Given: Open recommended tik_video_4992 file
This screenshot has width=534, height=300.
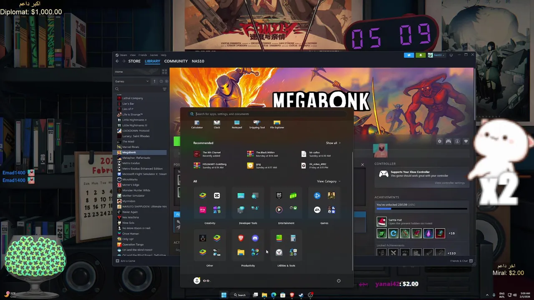Looking at the screenshot, I should (314, 165).
